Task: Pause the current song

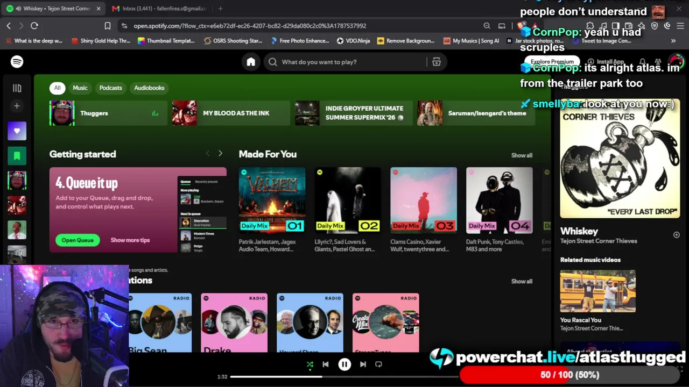Action: 344,364
